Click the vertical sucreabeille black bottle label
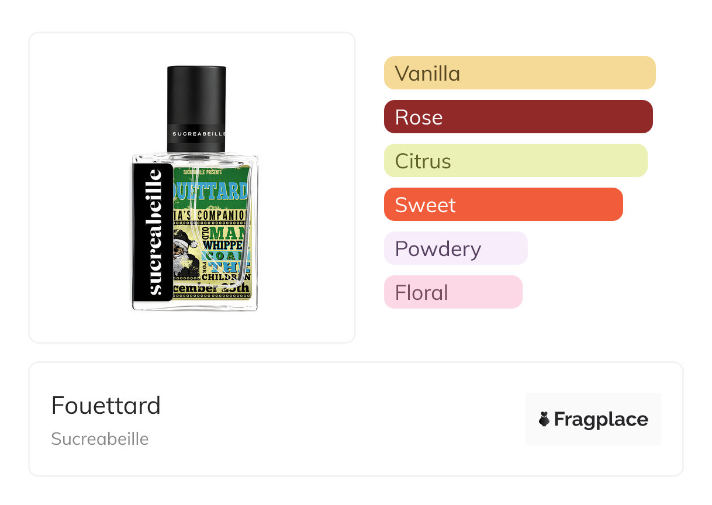The image size is (712, 505). (153, 231)
